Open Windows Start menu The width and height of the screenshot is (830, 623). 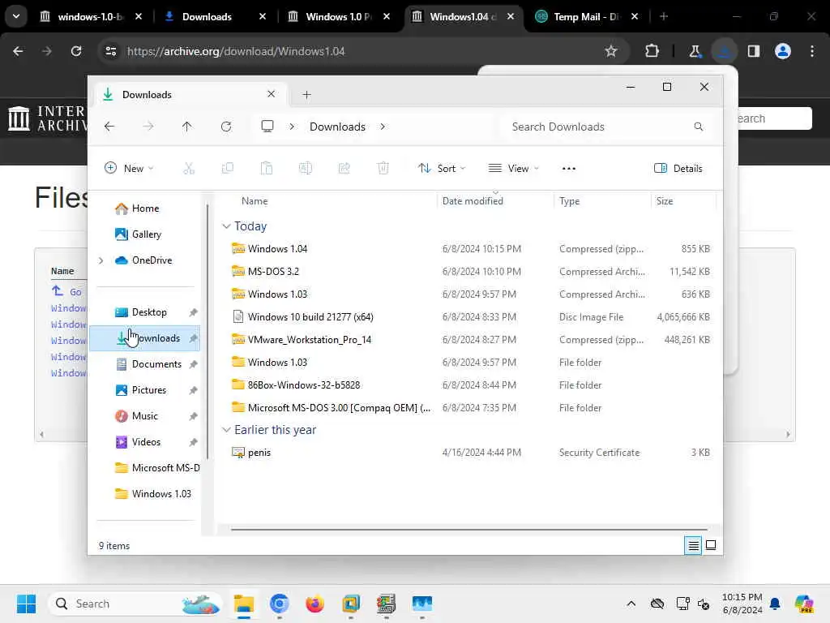pos(26,604)
